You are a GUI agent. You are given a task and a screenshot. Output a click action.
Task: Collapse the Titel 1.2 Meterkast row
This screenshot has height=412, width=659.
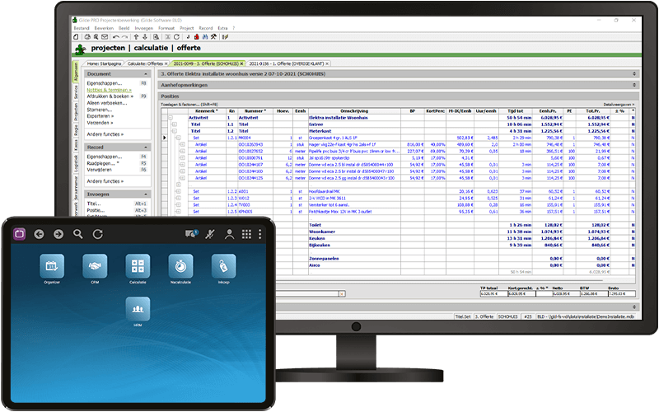tap(175, 131)
